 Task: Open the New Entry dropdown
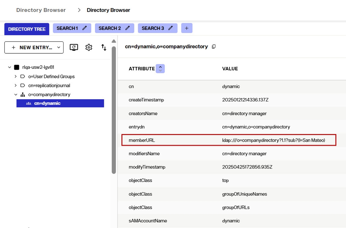coord(34,47)
